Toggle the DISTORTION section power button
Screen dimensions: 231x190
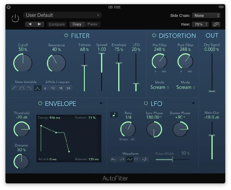[154, 35]
